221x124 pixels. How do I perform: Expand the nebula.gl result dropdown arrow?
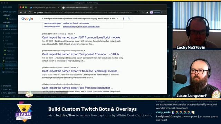point(75,34)
